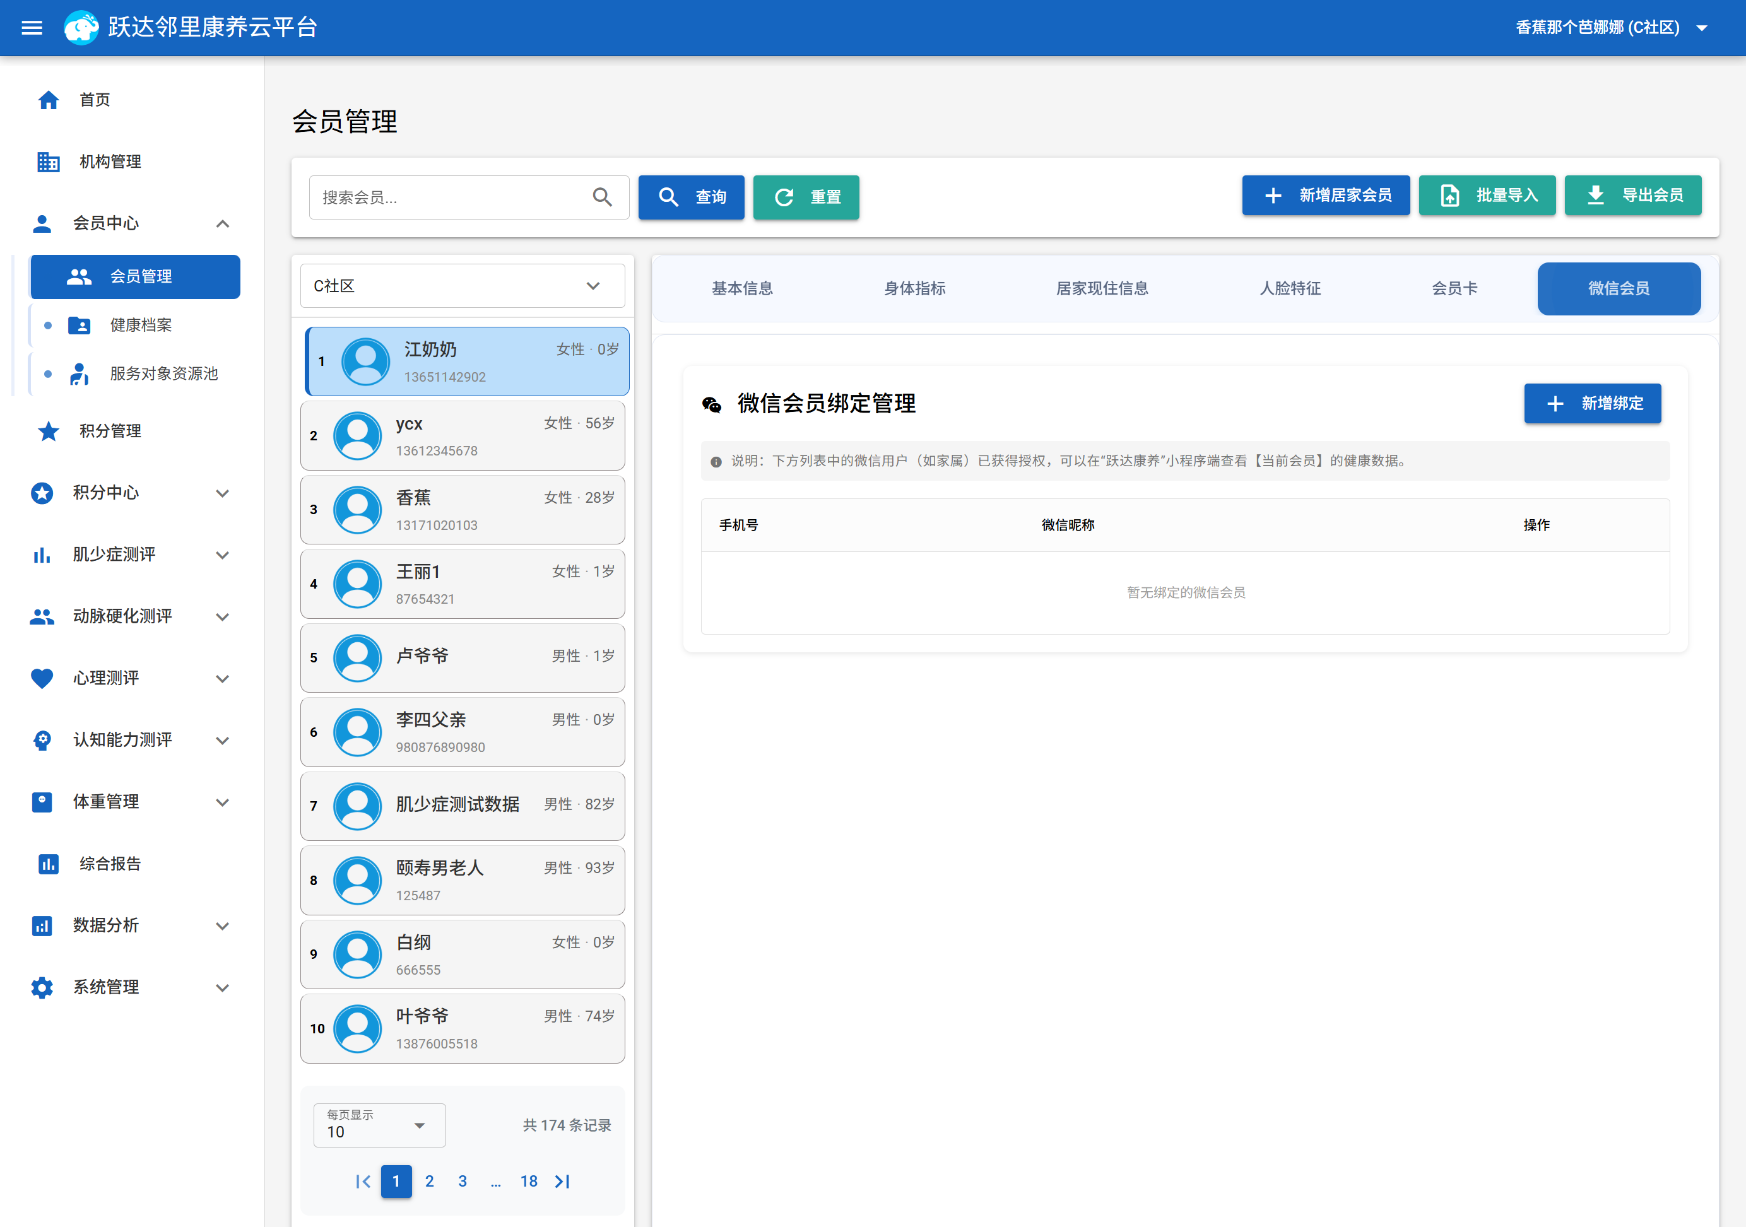Click the star icon for 积分管理
This screenshot has width=1746, height=1227.
click(x=49, y=431)
